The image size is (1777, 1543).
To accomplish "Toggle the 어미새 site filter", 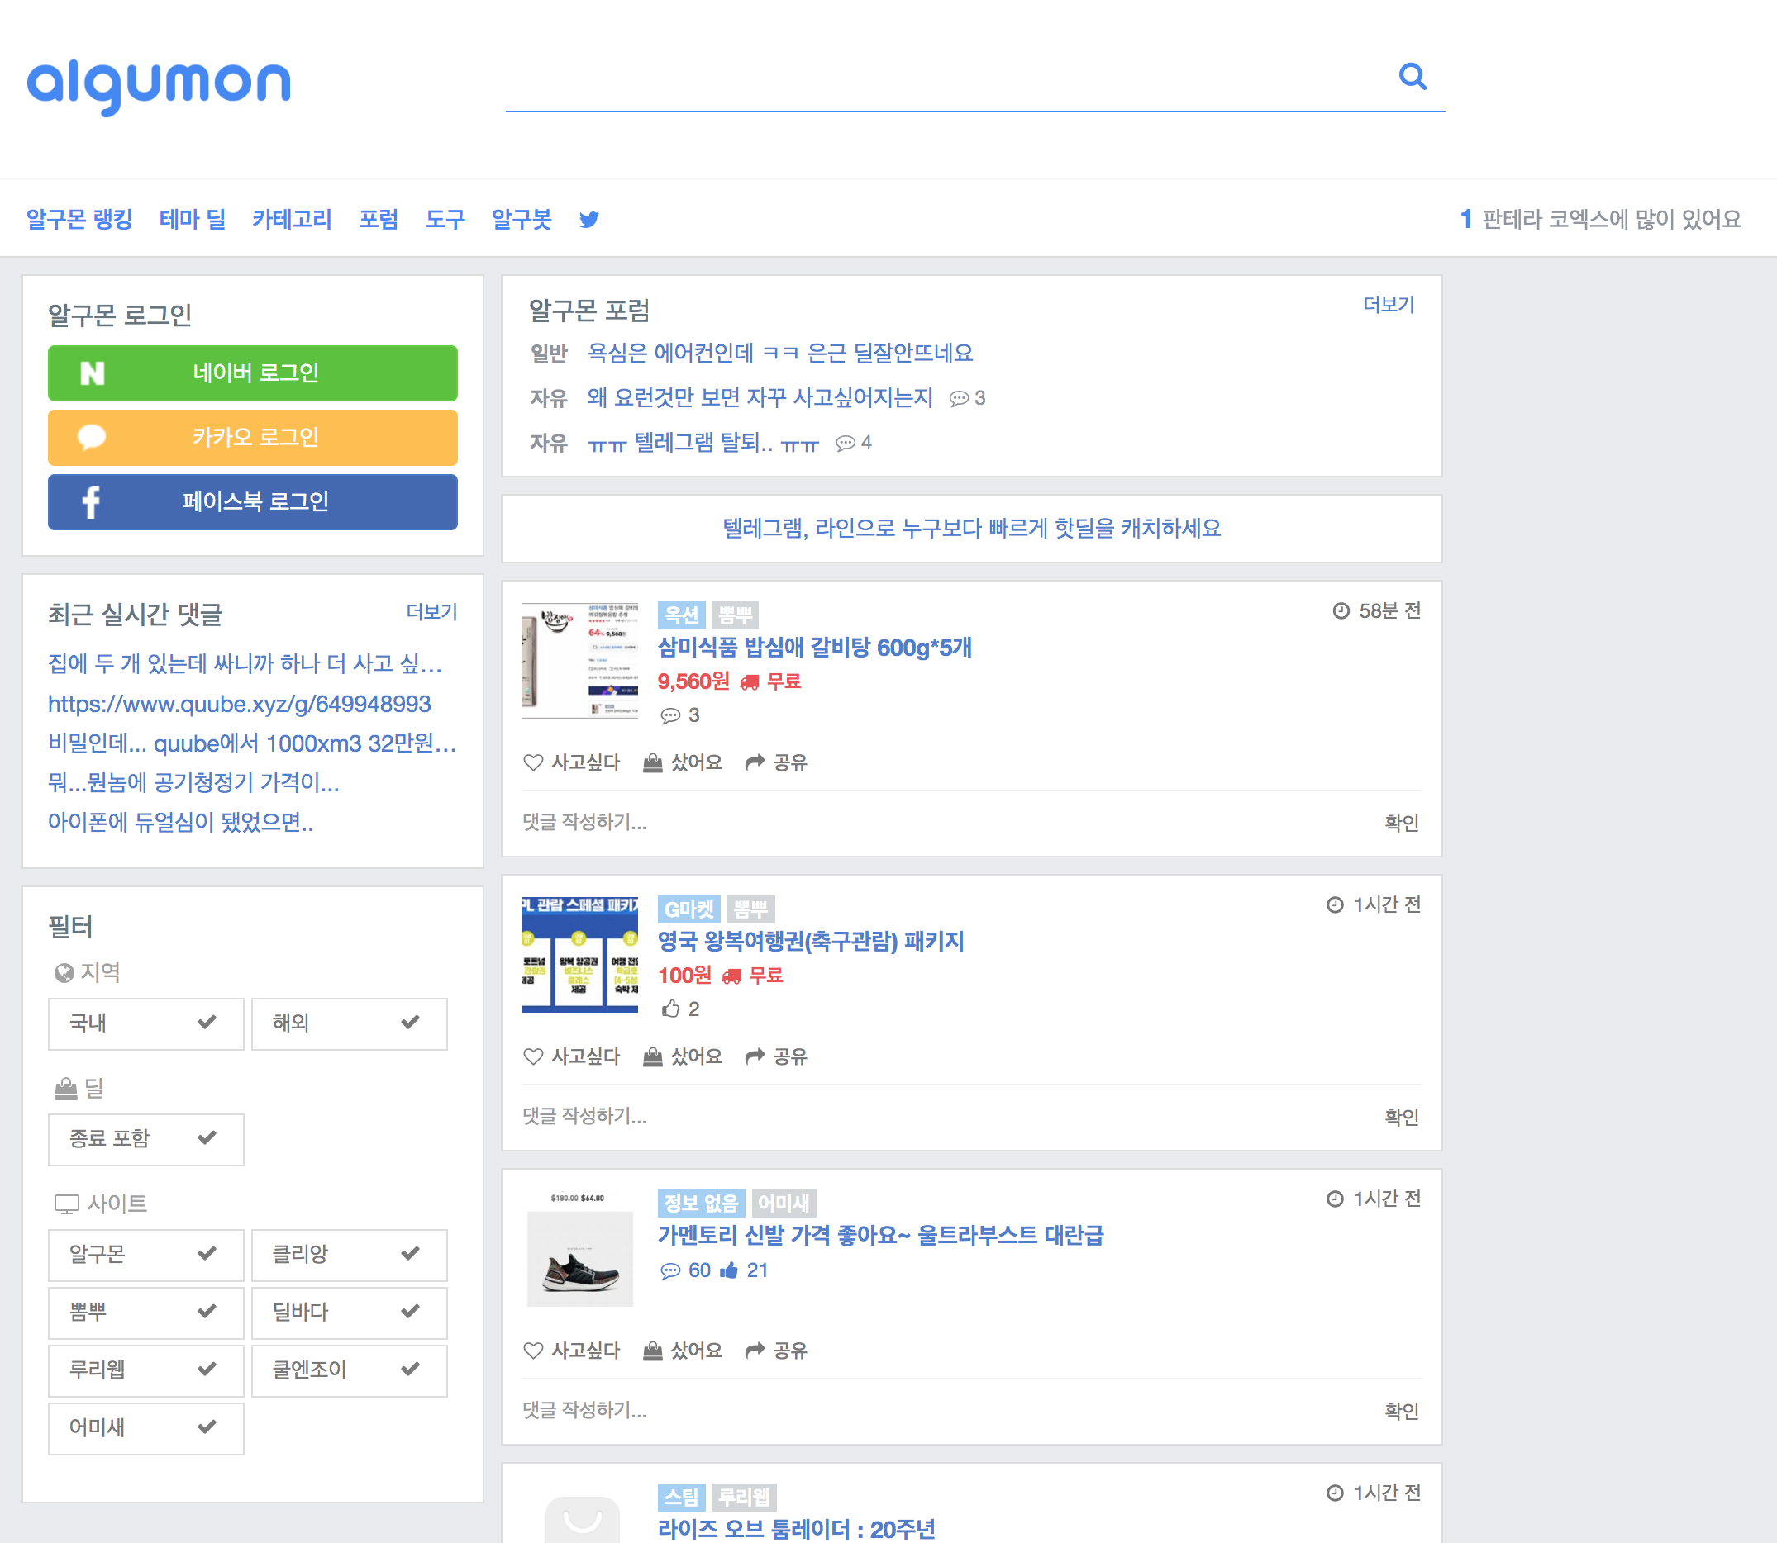I will (x=145, y=1427).
